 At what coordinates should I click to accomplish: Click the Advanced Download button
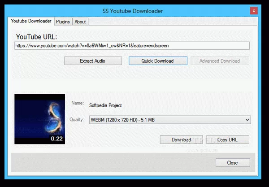[220, 61]
